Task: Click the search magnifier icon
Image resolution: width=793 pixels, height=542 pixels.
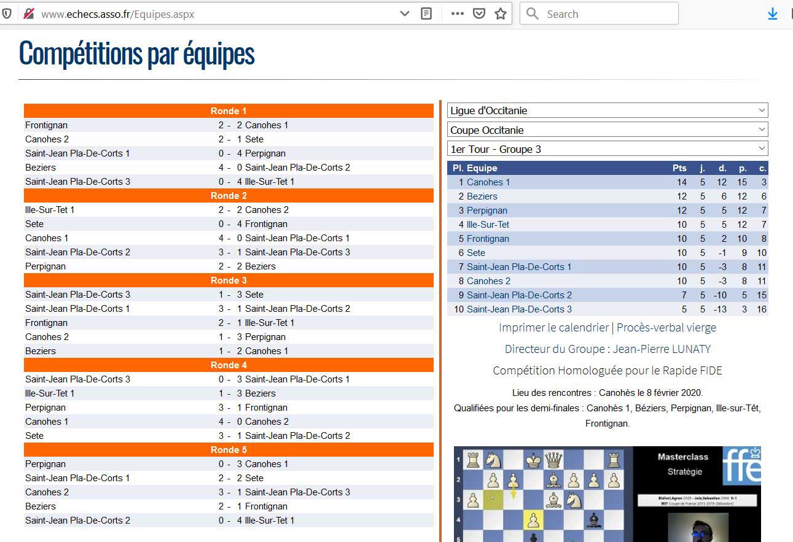Action: pos(533,14)
